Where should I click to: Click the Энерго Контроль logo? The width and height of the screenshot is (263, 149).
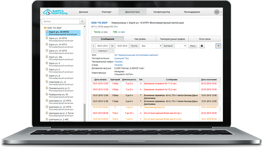[x=55, y=12]
